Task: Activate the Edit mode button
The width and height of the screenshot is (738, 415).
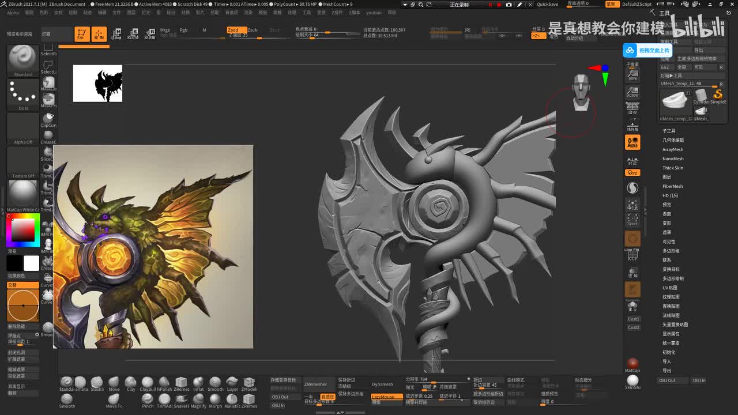Action: [x=82, y=34]
